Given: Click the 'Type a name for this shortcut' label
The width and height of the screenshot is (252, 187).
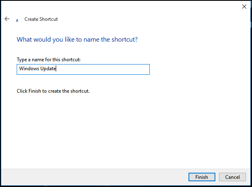Looking at the screenshot, I should (48, 60).
